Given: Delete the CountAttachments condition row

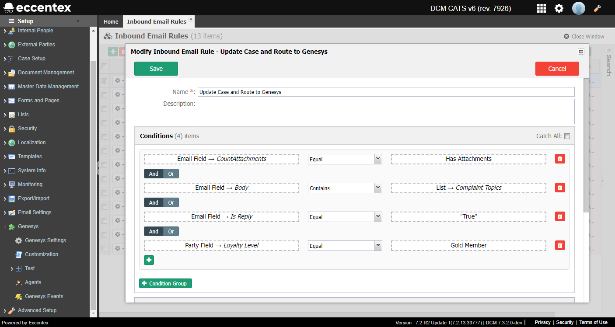Looking at the screenshot, I should tap(560, 159).
